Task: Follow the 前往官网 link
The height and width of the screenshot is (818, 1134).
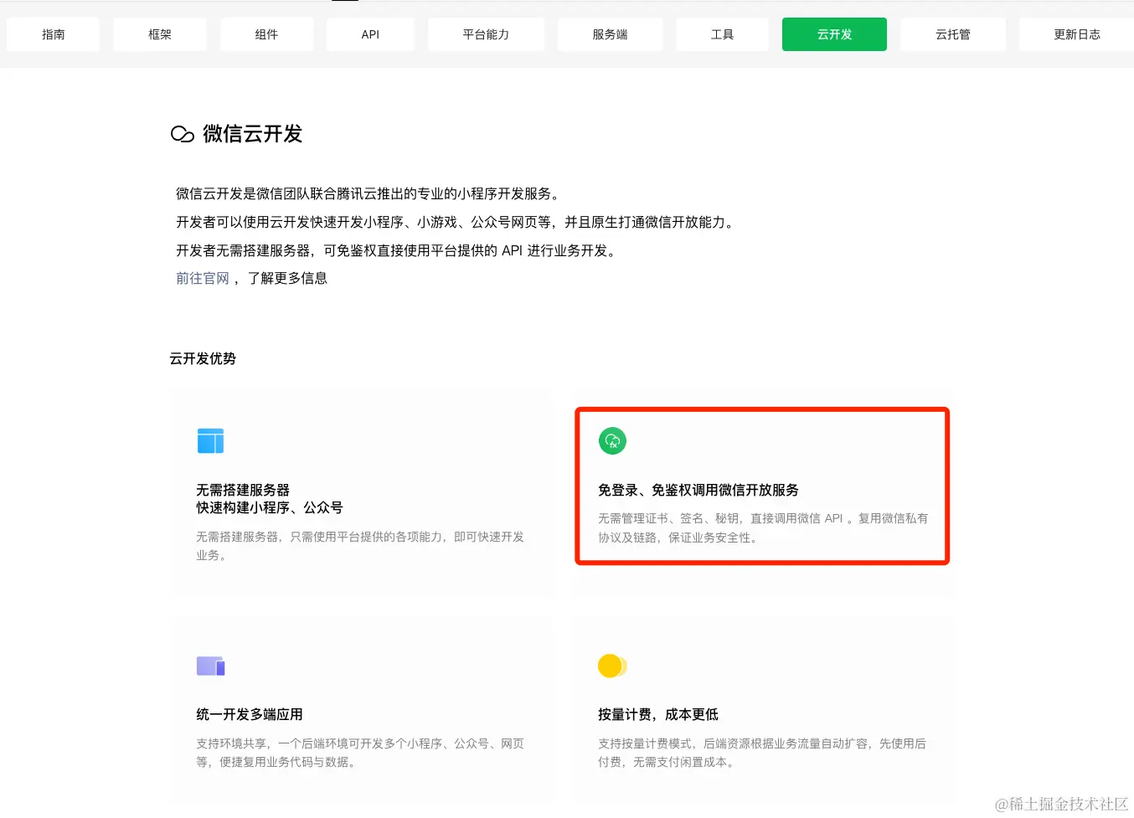Action: point(203,278)
